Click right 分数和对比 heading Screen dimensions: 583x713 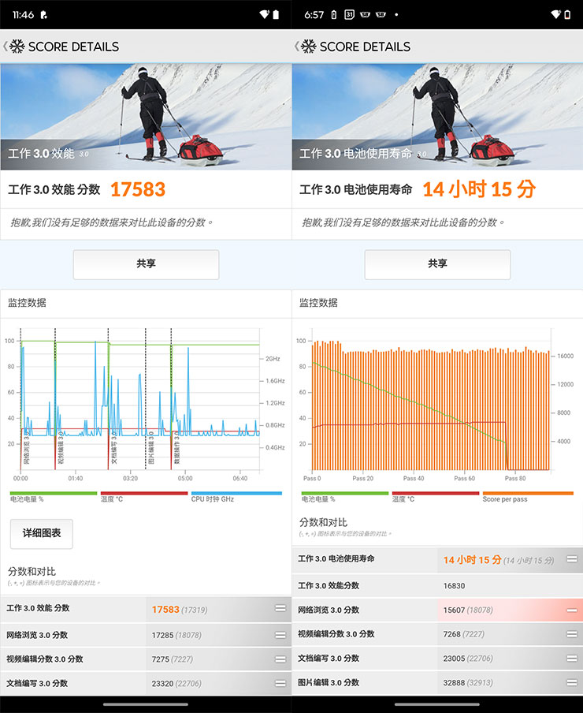tap(323, 522)
